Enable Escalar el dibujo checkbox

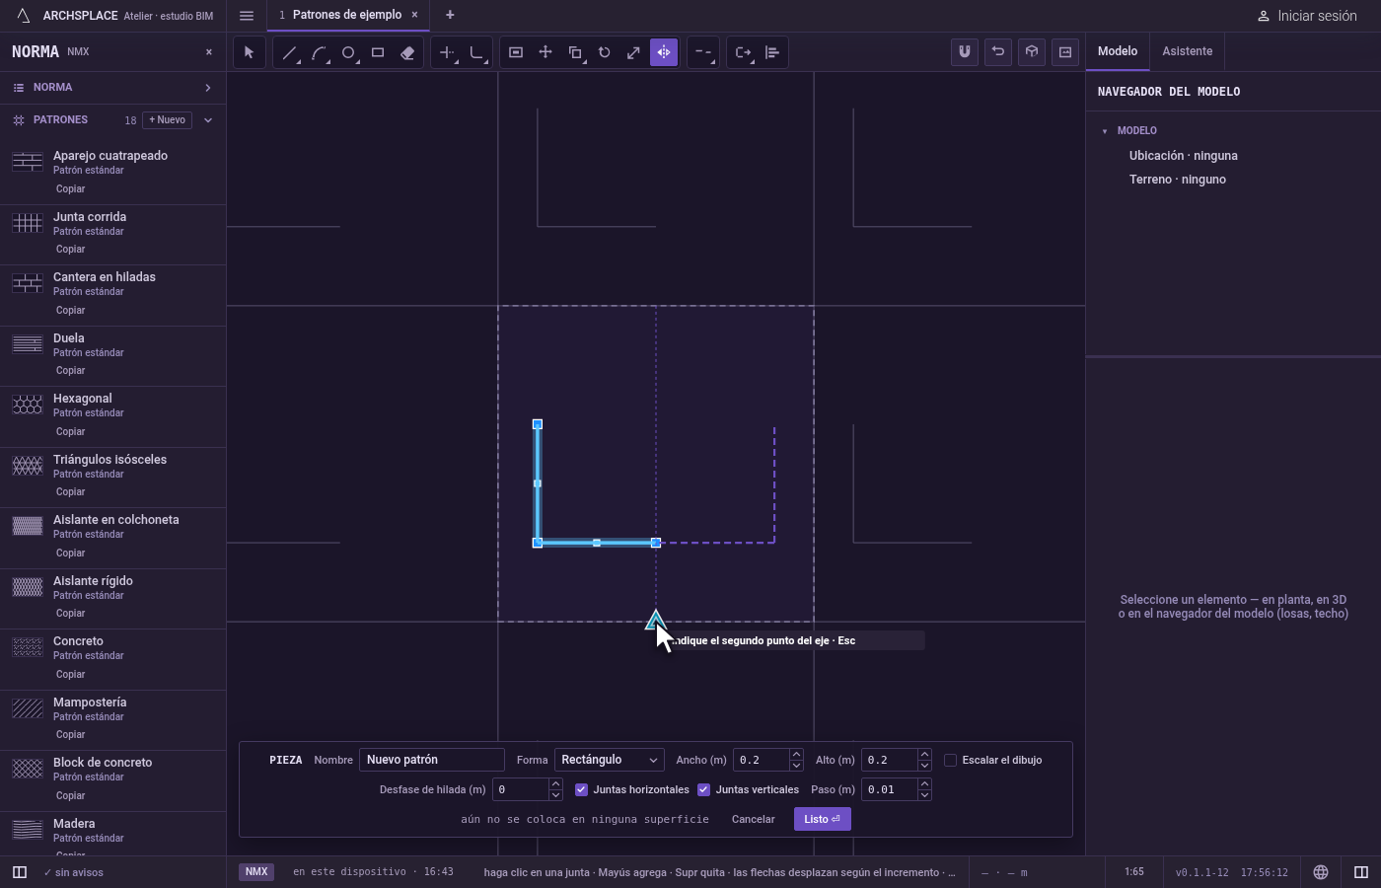pos(950,760)
